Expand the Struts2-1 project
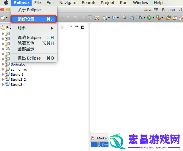 (x=3, y=85)
